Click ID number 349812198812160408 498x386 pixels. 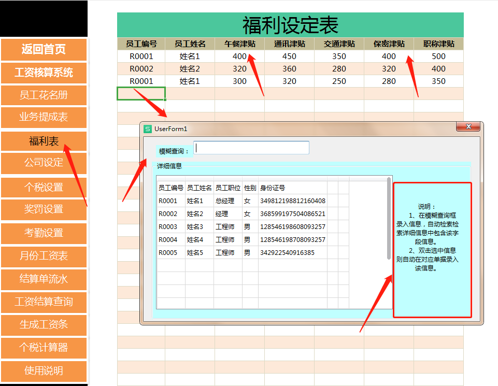click(x=292, y=201)
